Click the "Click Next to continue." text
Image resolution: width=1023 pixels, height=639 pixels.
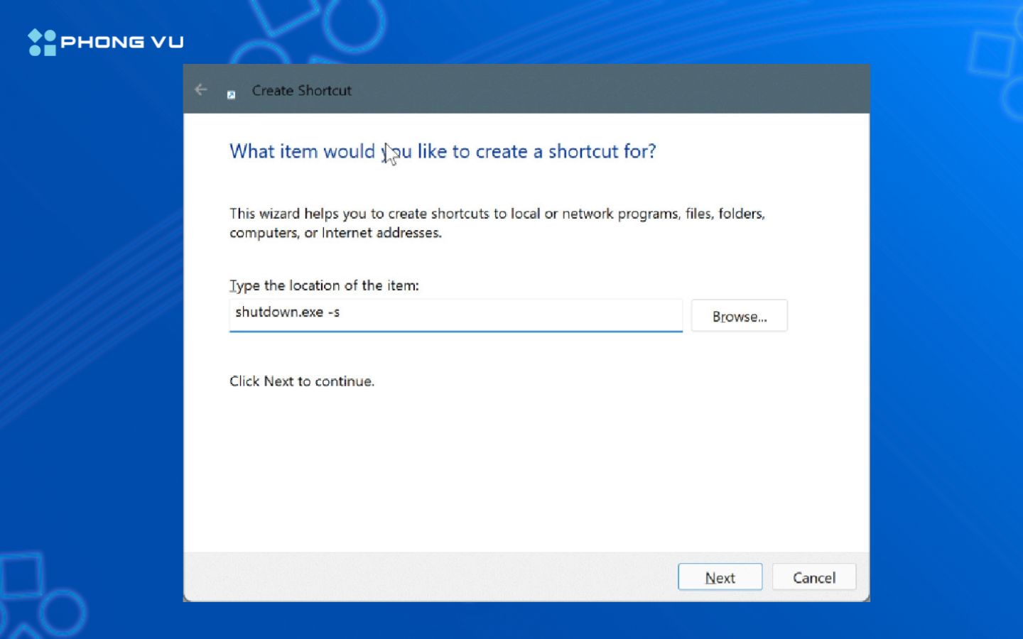[x=301, y=381]
